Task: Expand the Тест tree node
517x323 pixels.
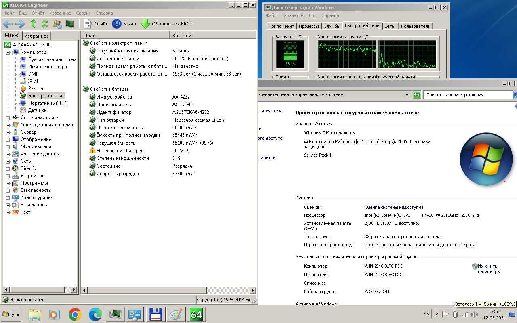Action: click(x=8, y=212)
